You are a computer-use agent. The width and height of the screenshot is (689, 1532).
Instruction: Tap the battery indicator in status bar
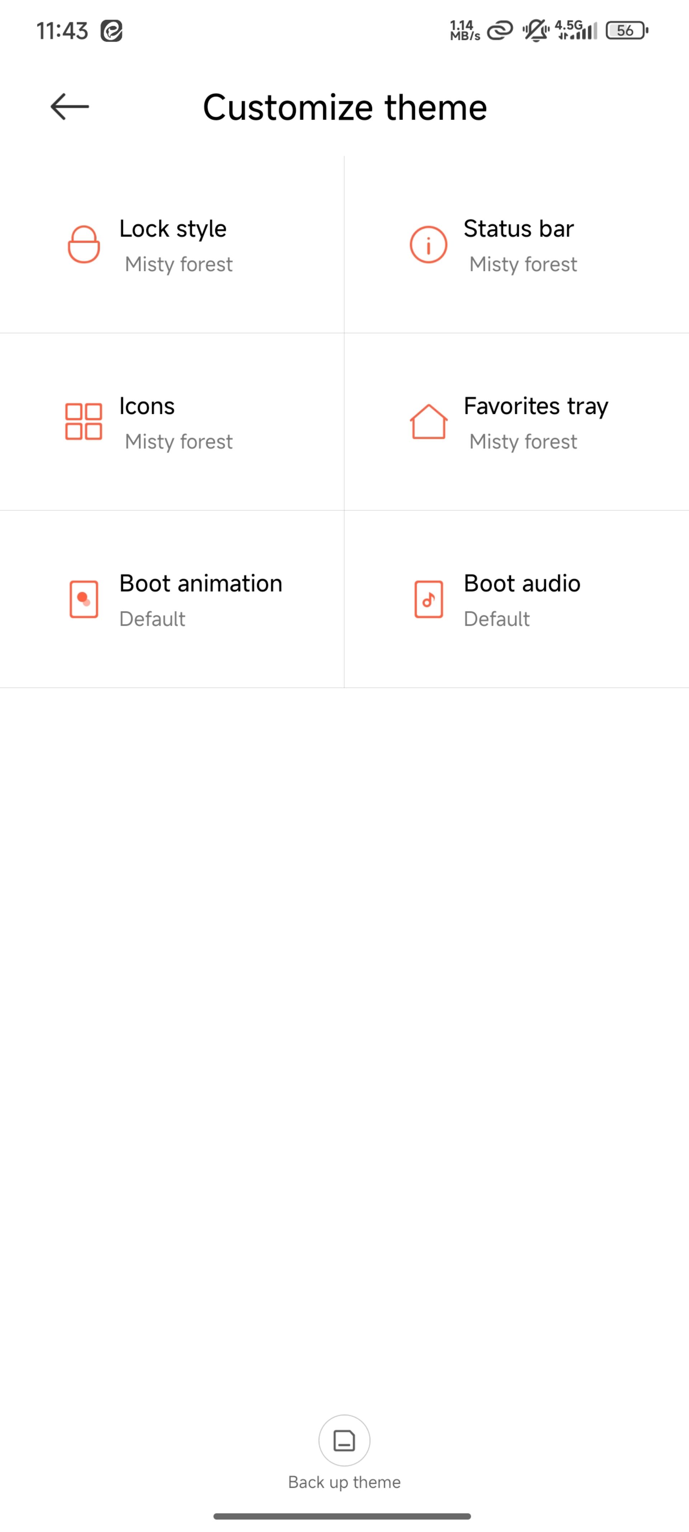pos(627,30)
